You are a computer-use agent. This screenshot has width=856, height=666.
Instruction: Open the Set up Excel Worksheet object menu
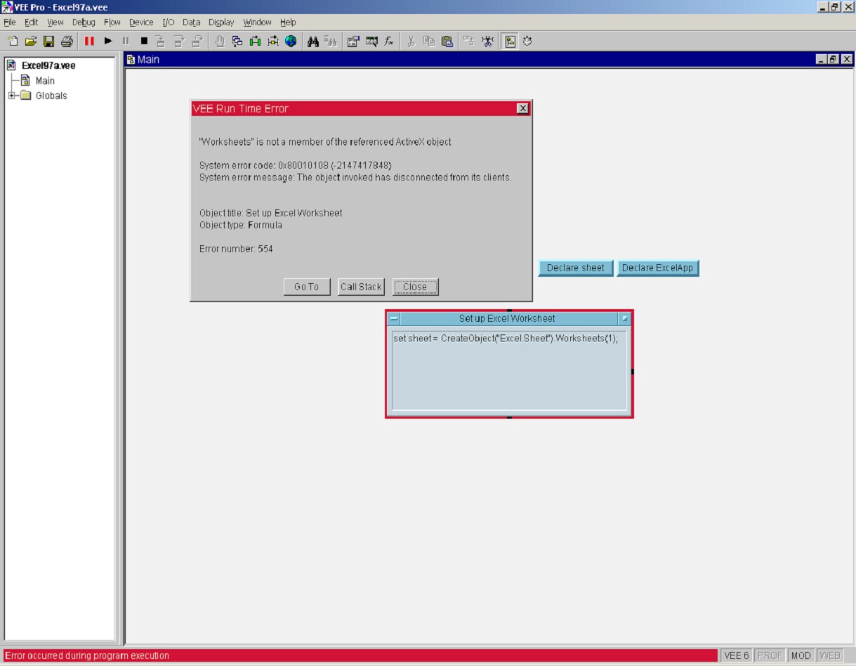pyautogui.click(x=394, y=318)
